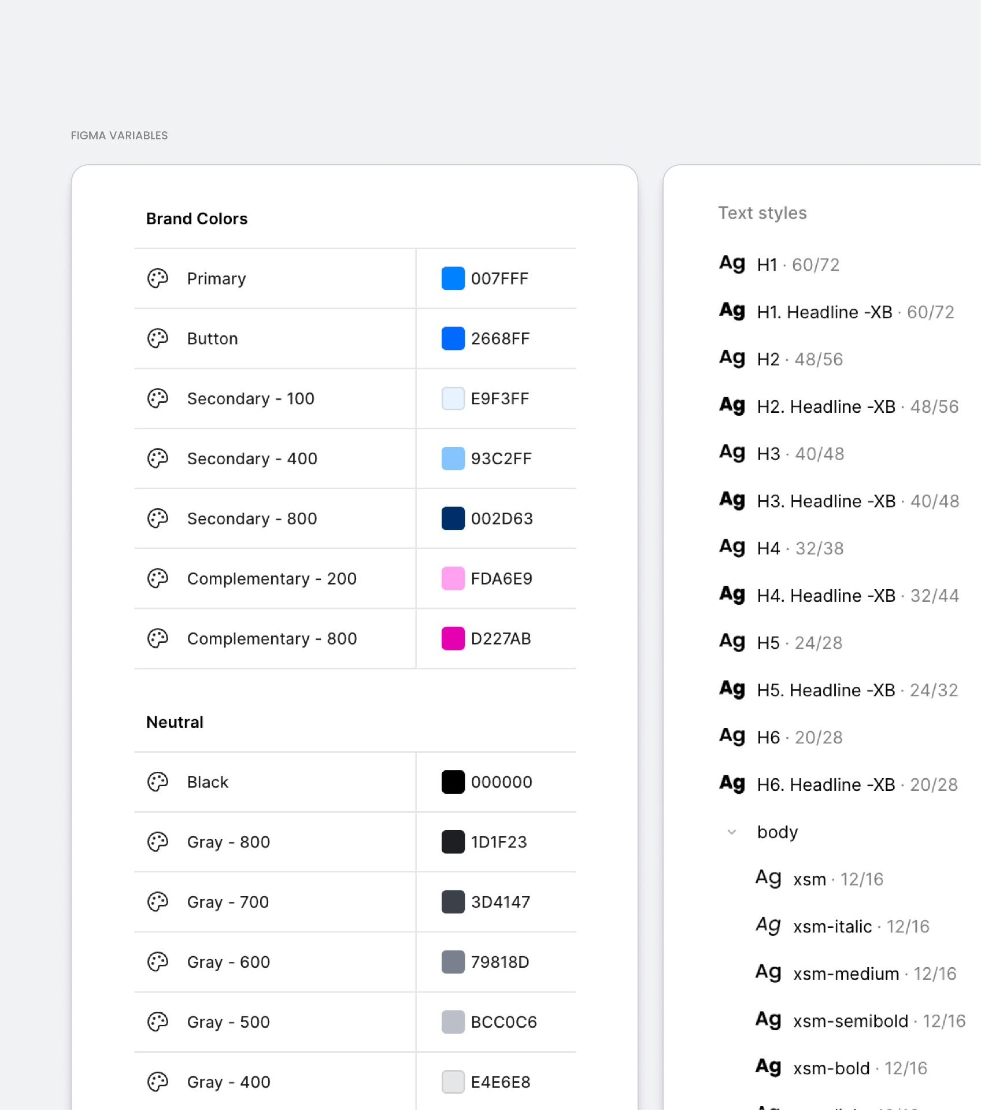Viewport: 981px width, 1110px height.
Task: Click the hex value 1D1F23
Action: tap(499, 842)
